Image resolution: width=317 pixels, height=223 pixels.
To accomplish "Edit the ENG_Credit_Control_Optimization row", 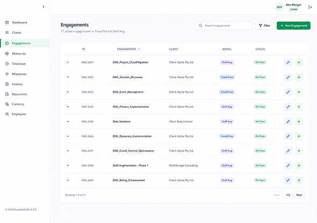I will pyautogui.click(x=288, y=151).
